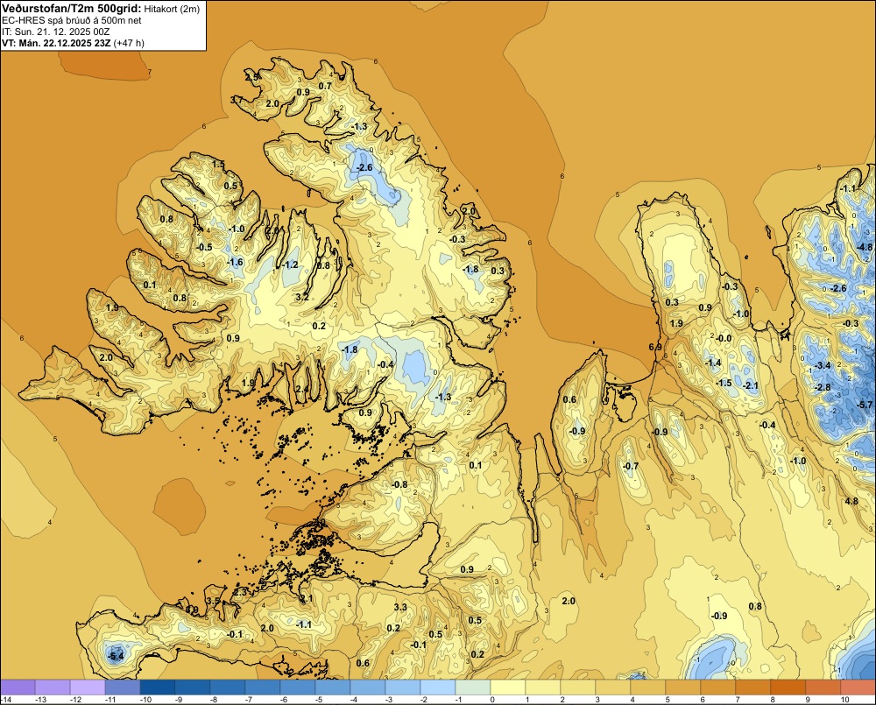Click the '-1.6' temperature value
Screen dimensions: 876x705
(235, 262)
